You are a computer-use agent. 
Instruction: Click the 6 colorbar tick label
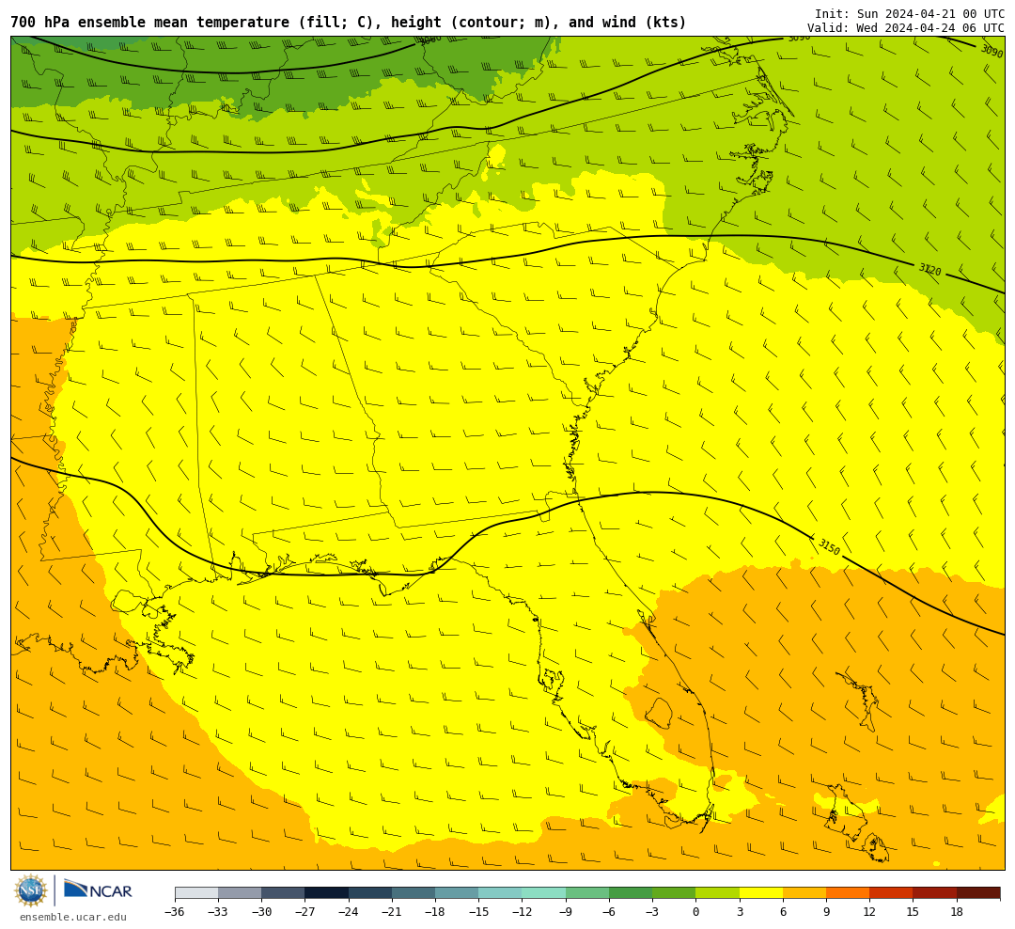coord(783,912)
